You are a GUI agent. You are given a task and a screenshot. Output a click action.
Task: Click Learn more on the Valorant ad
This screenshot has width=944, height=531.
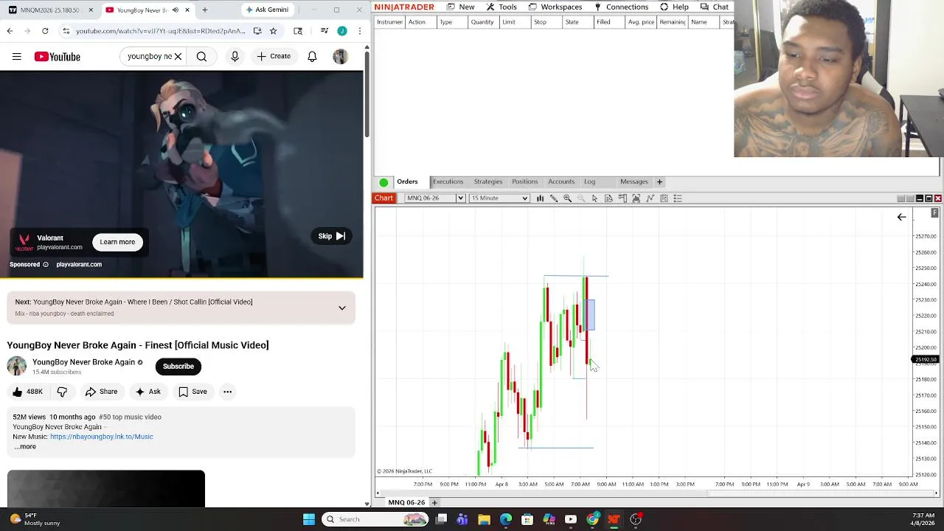click(x=117, y=242)
